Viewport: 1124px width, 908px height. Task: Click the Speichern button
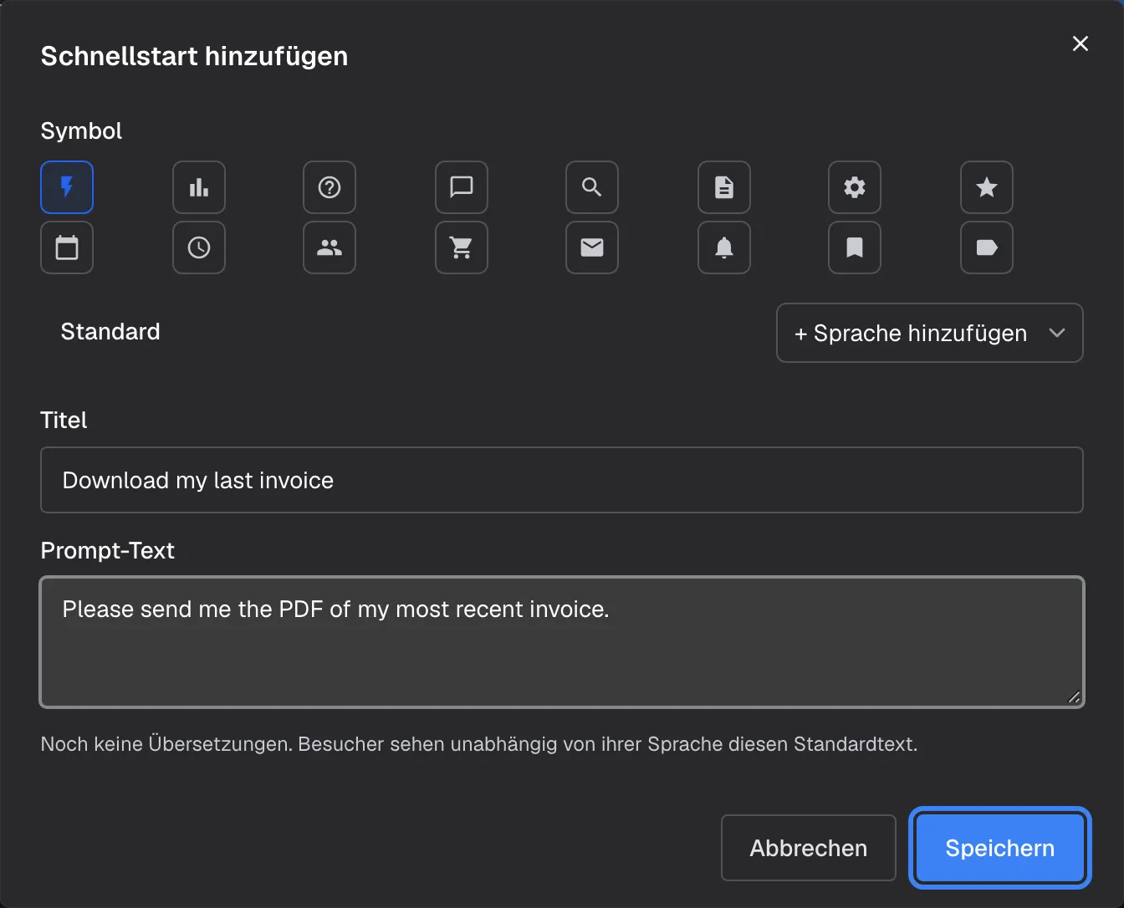(1000, 848)
